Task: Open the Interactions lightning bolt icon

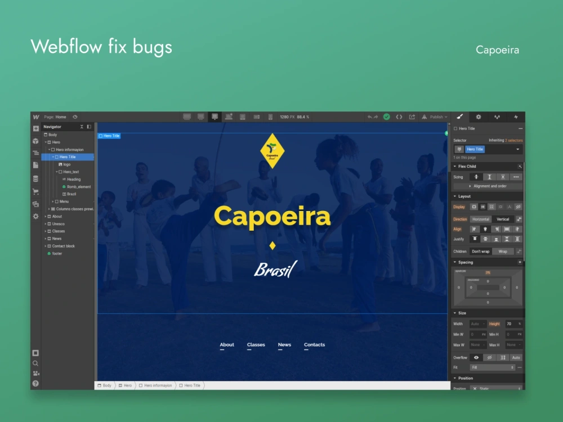Action: pyautogui.click(x=516, y=116)
